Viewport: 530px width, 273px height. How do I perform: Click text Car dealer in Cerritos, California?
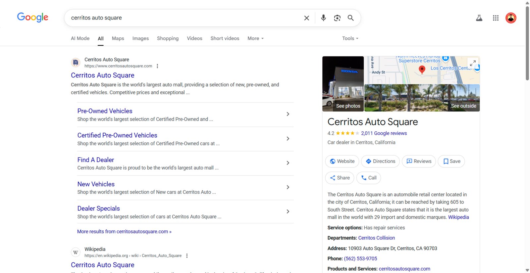[x=361, y=142]
